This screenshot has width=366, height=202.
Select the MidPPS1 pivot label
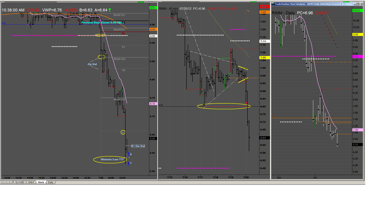119,30
